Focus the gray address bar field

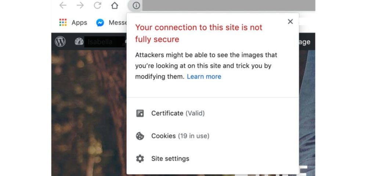tap(228, 5)
